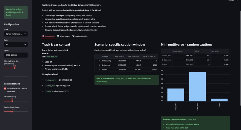
Task: Open the Race dropdown showing R1
Action: (x=16, y=45)
